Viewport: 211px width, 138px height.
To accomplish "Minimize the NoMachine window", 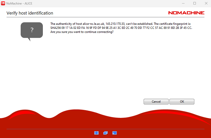I will (183, 3).
